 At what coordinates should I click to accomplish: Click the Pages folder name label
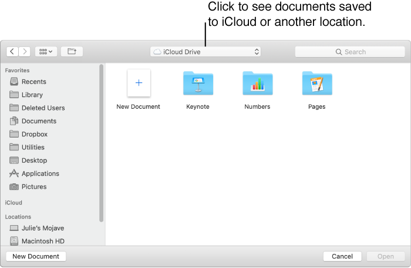click(x=317, y=106)
